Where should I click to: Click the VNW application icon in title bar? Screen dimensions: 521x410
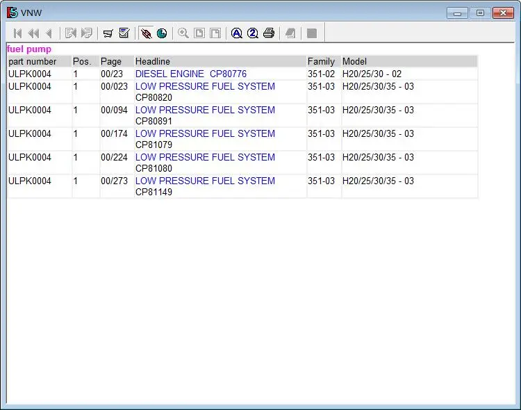click(12, 13)
